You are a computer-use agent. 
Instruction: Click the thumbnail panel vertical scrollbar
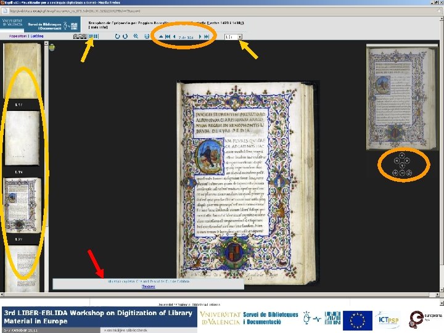pos(46,167)
